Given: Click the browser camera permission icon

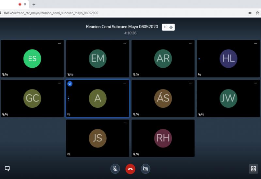Looking at the screenshot, I should pos(250,13).
